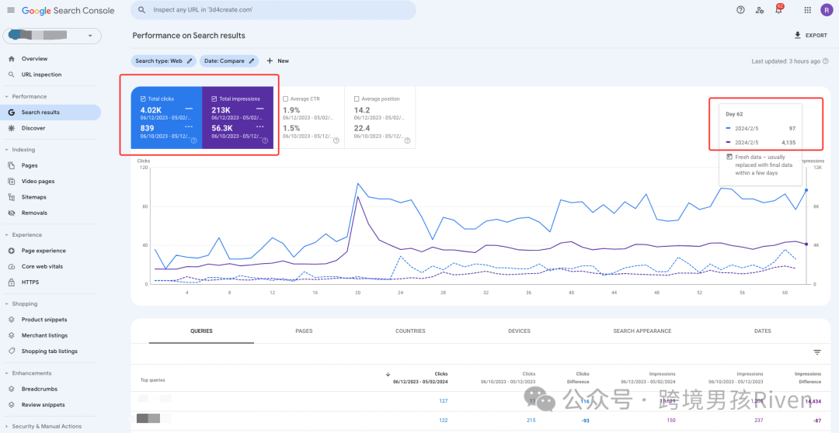
Task: Edit the Search type: Web filter
Action: click(164, 61)
